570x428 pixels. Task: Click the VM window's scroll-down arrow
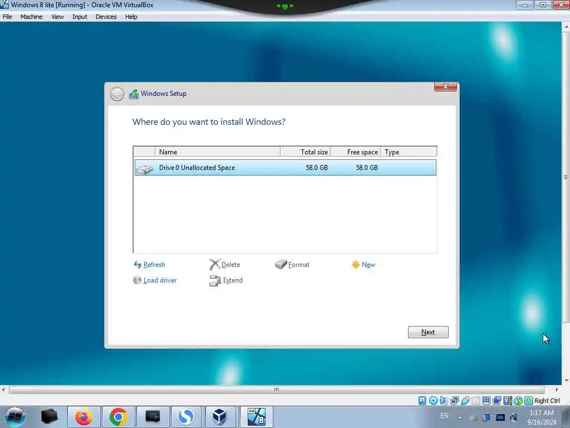pos(566,381)
